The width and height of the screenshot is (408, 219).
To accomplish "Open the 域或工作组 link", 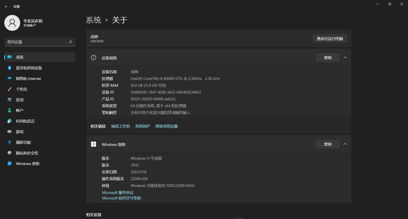I will (x=120, y=126).
